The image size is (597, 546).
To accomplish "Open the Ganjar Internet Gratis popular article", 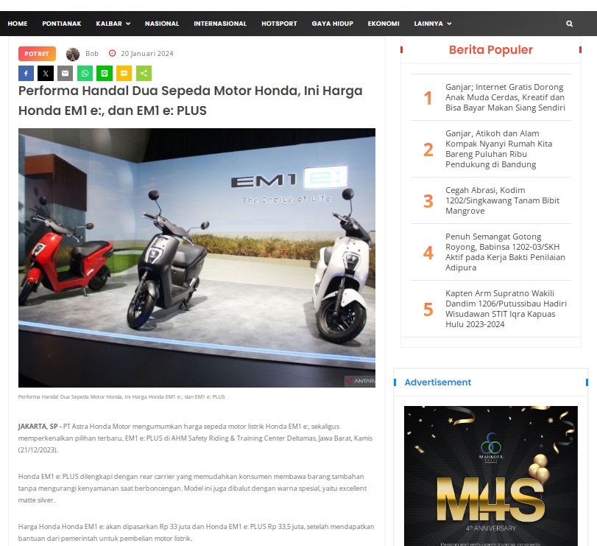I will [505, 97].
